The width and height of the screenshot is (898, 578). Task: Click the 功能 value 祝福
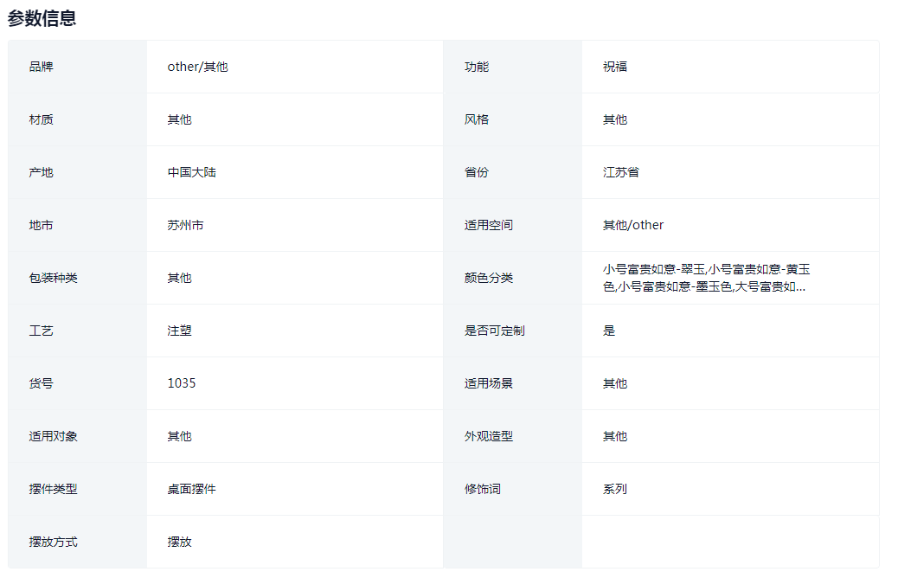(x=614, y=66)
